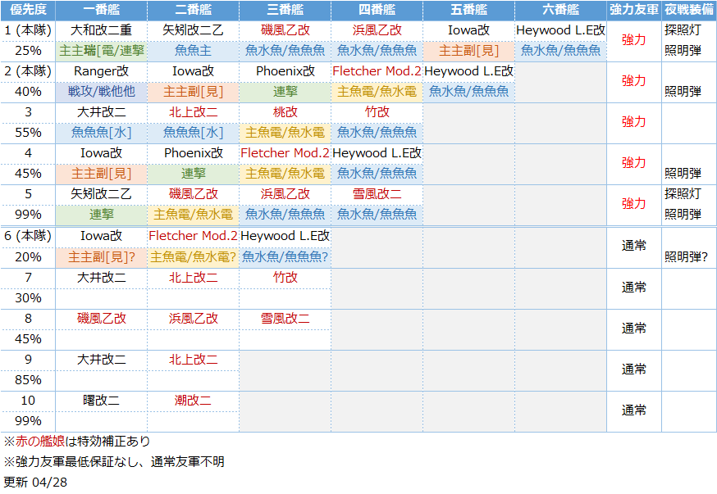The width and height of the screenshot is (717, 494).
Task: Select the 30% rate cell
Action: [28, 298]
